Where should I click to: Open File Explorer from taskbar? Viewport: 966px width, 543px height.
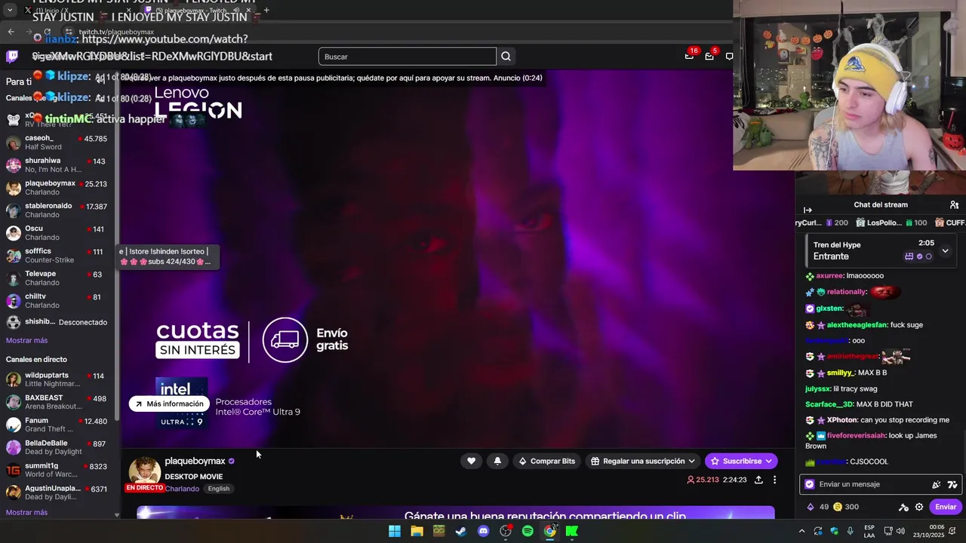417,531
